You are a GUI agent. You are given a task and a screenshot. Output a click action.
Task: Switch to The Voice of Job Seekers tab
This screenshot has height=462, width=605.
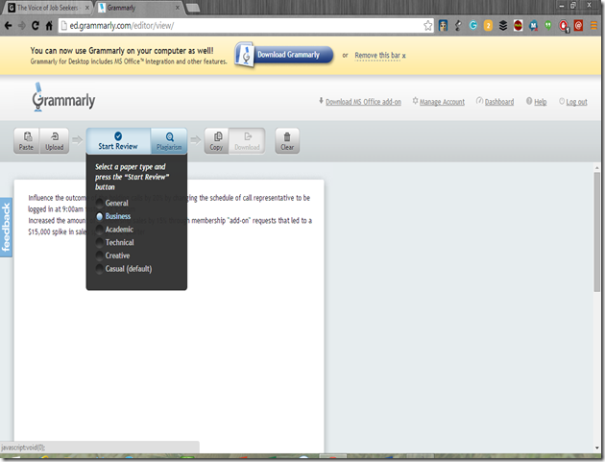[46, 8]
